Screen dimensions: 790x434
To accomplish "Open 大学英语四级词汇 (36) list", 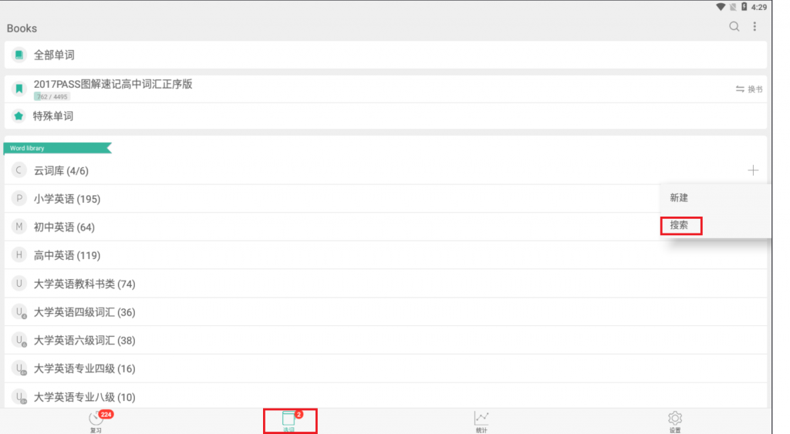I will tap(386, 312).
